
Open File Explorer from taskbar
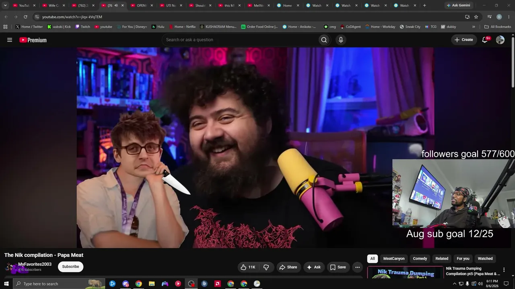click(x=152, y=284)
